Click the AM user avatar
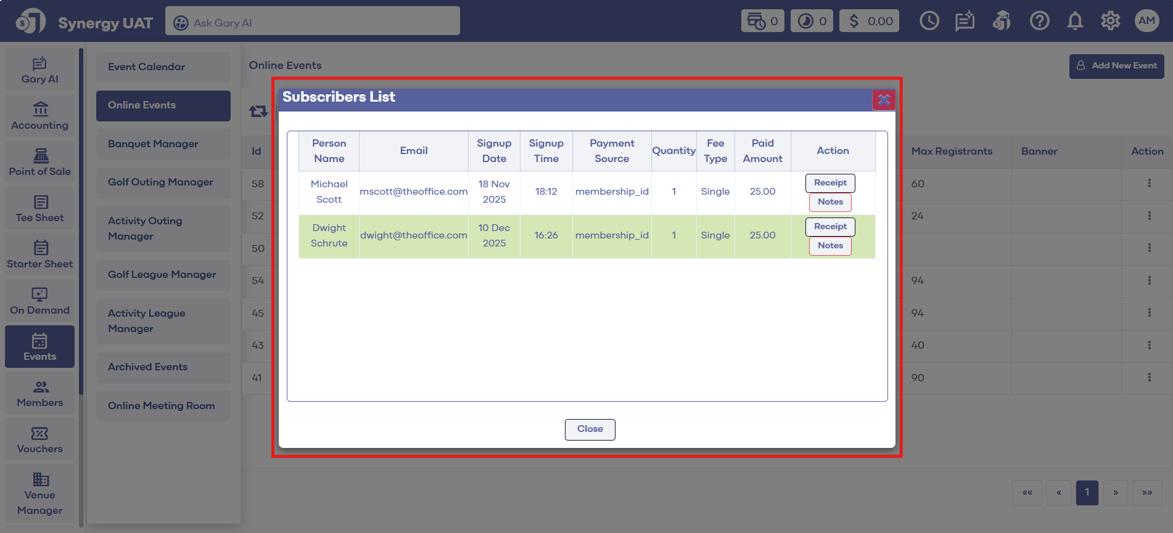 [x=1146, y=21]
